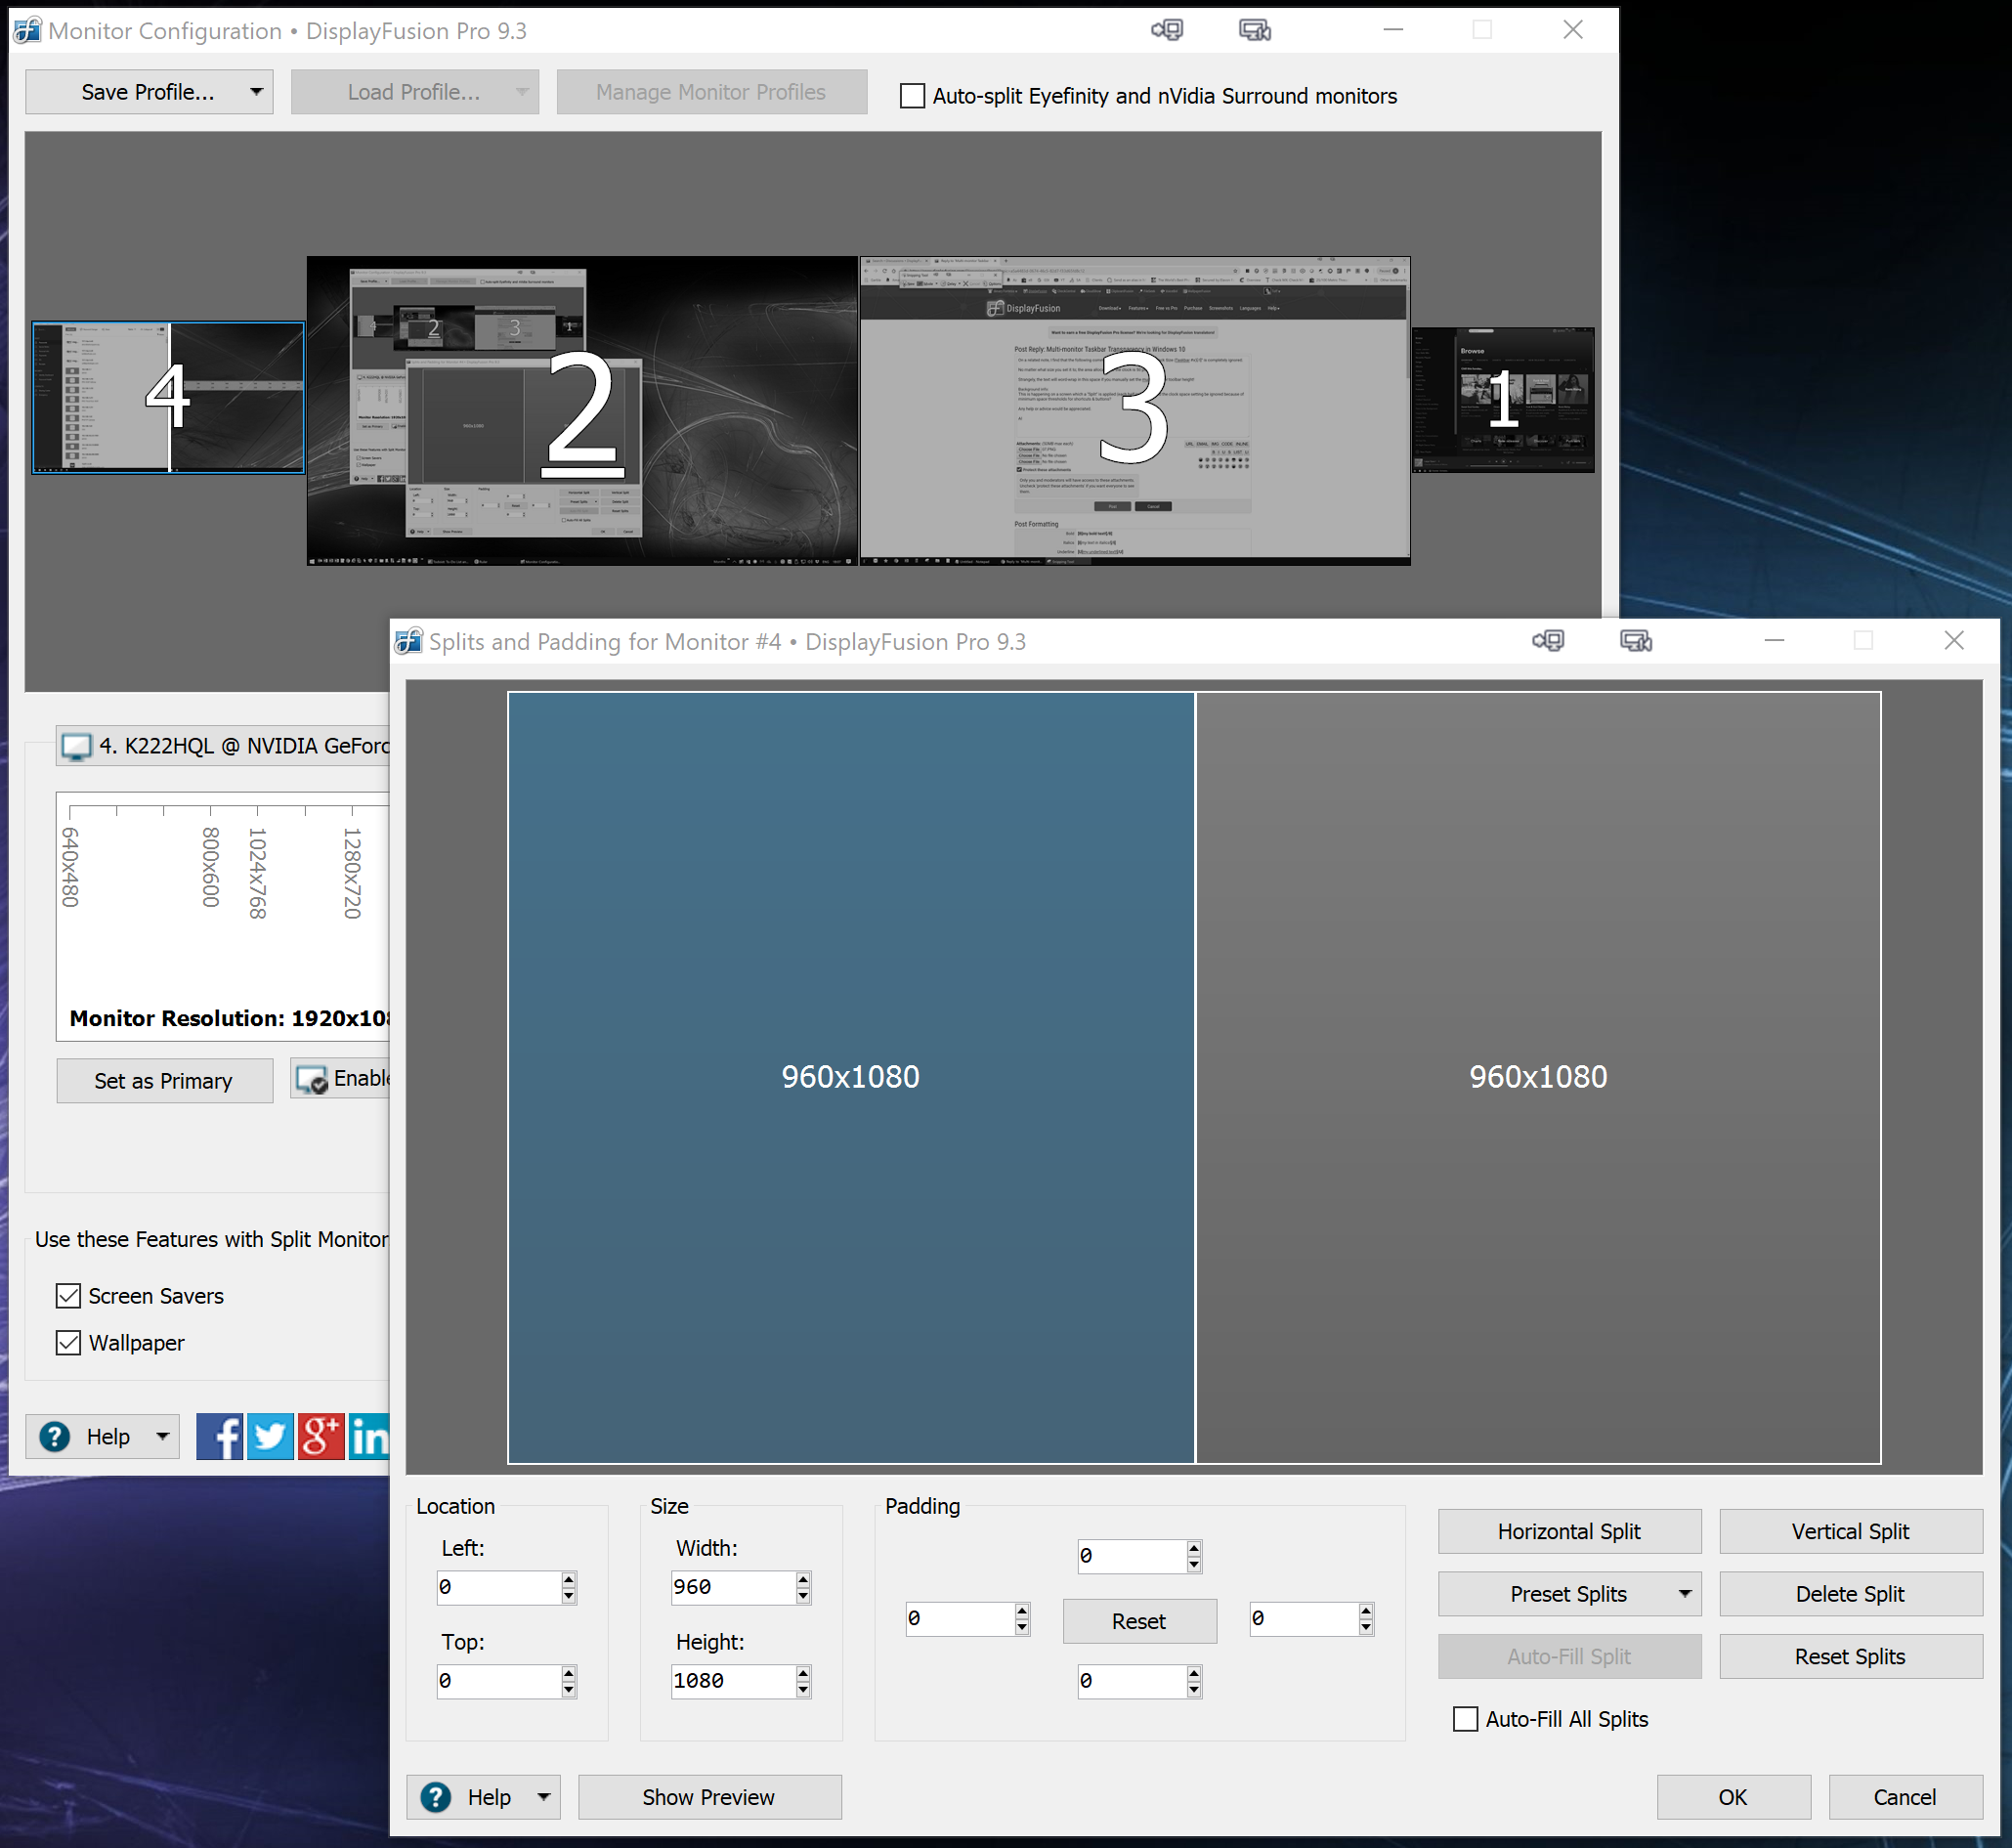The image size is (2012, 1848).
Task: Click the LinkedIn share icon
Action: (x=368, y=1437)
